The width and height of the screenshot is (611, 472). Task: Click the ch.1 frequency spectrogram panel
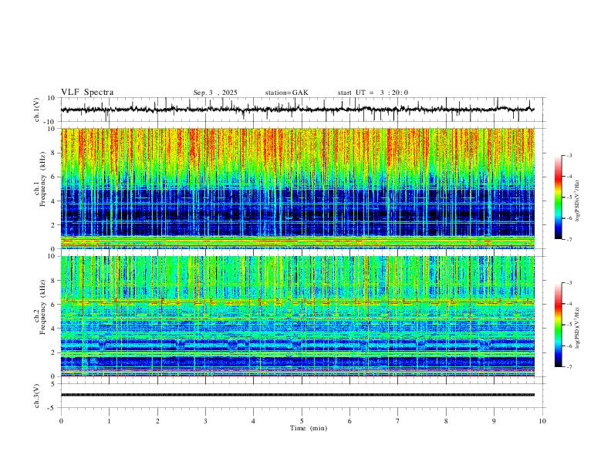pos(298,188)
